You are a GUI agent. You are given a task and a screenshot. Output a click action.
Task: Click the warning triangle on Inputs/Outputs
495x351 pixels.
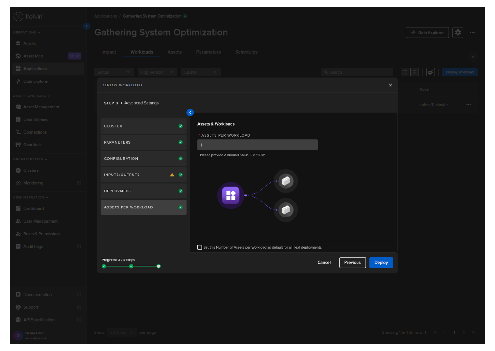(172, 175)
